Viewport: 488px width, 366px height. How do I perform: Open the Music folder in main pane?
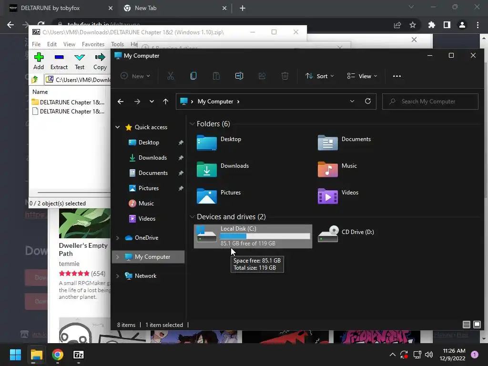(337, 169)
